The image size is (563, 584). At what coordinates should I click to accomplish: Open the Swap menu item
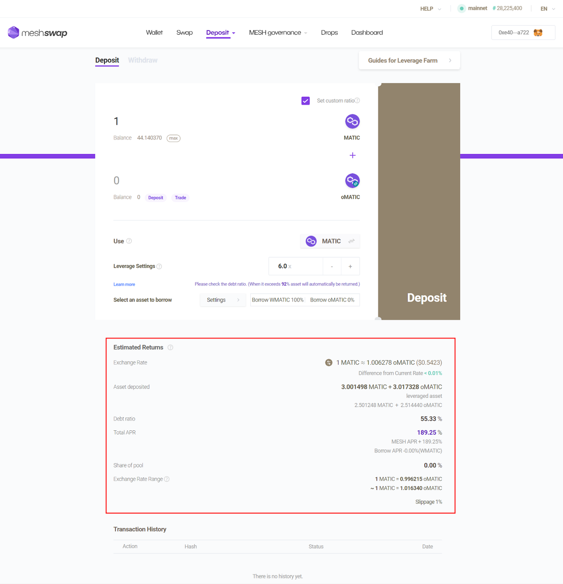[185, 33]
